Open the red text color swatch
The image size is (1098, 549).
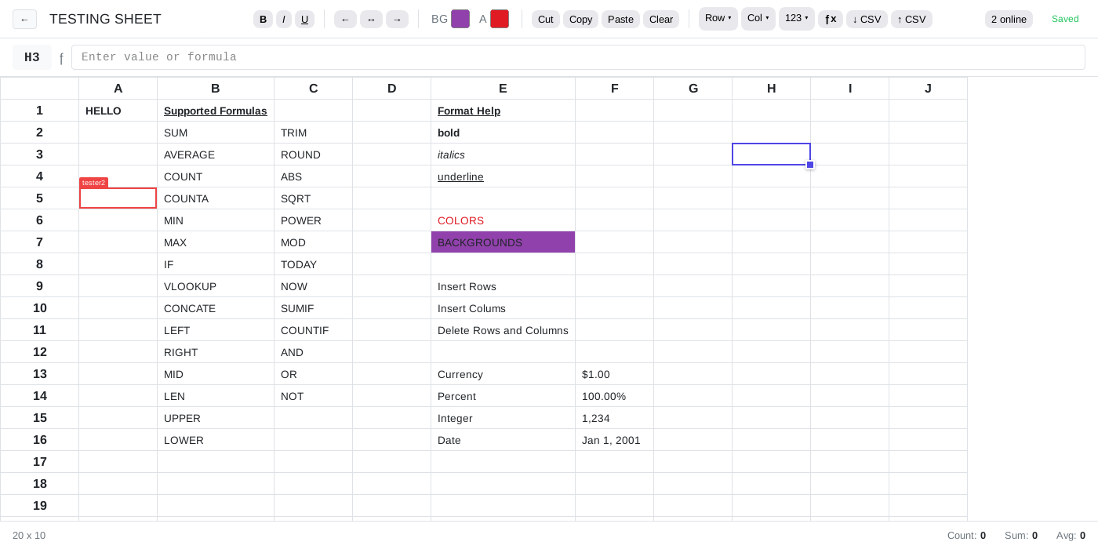500,19
